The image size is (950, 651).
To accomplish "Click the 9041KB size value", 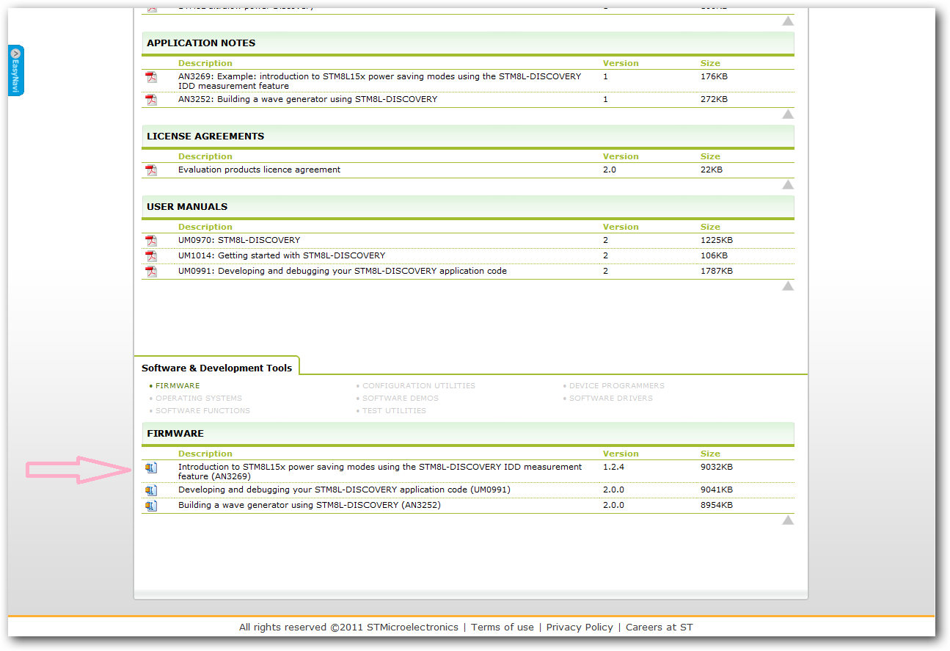I will pos(717,490).
